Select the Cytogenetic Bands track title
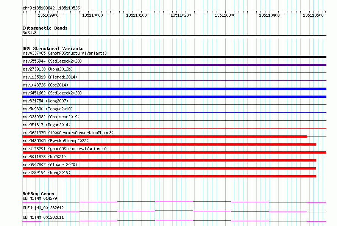Screen dimensions: 337x226 pos(45,28)
